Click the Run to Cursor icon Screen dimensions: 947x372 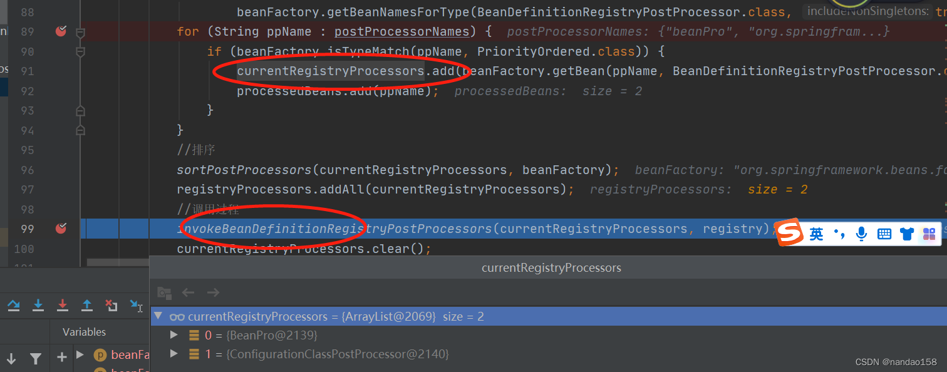(136, 306)
